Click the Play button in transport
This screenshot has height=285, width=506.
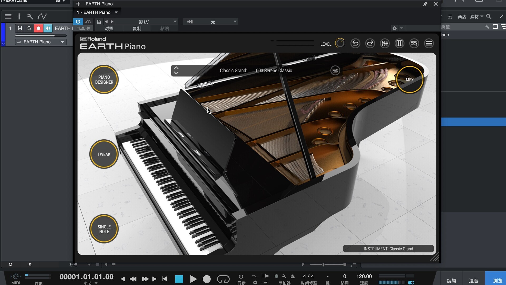pyautogui.click(x=193, y=279)
